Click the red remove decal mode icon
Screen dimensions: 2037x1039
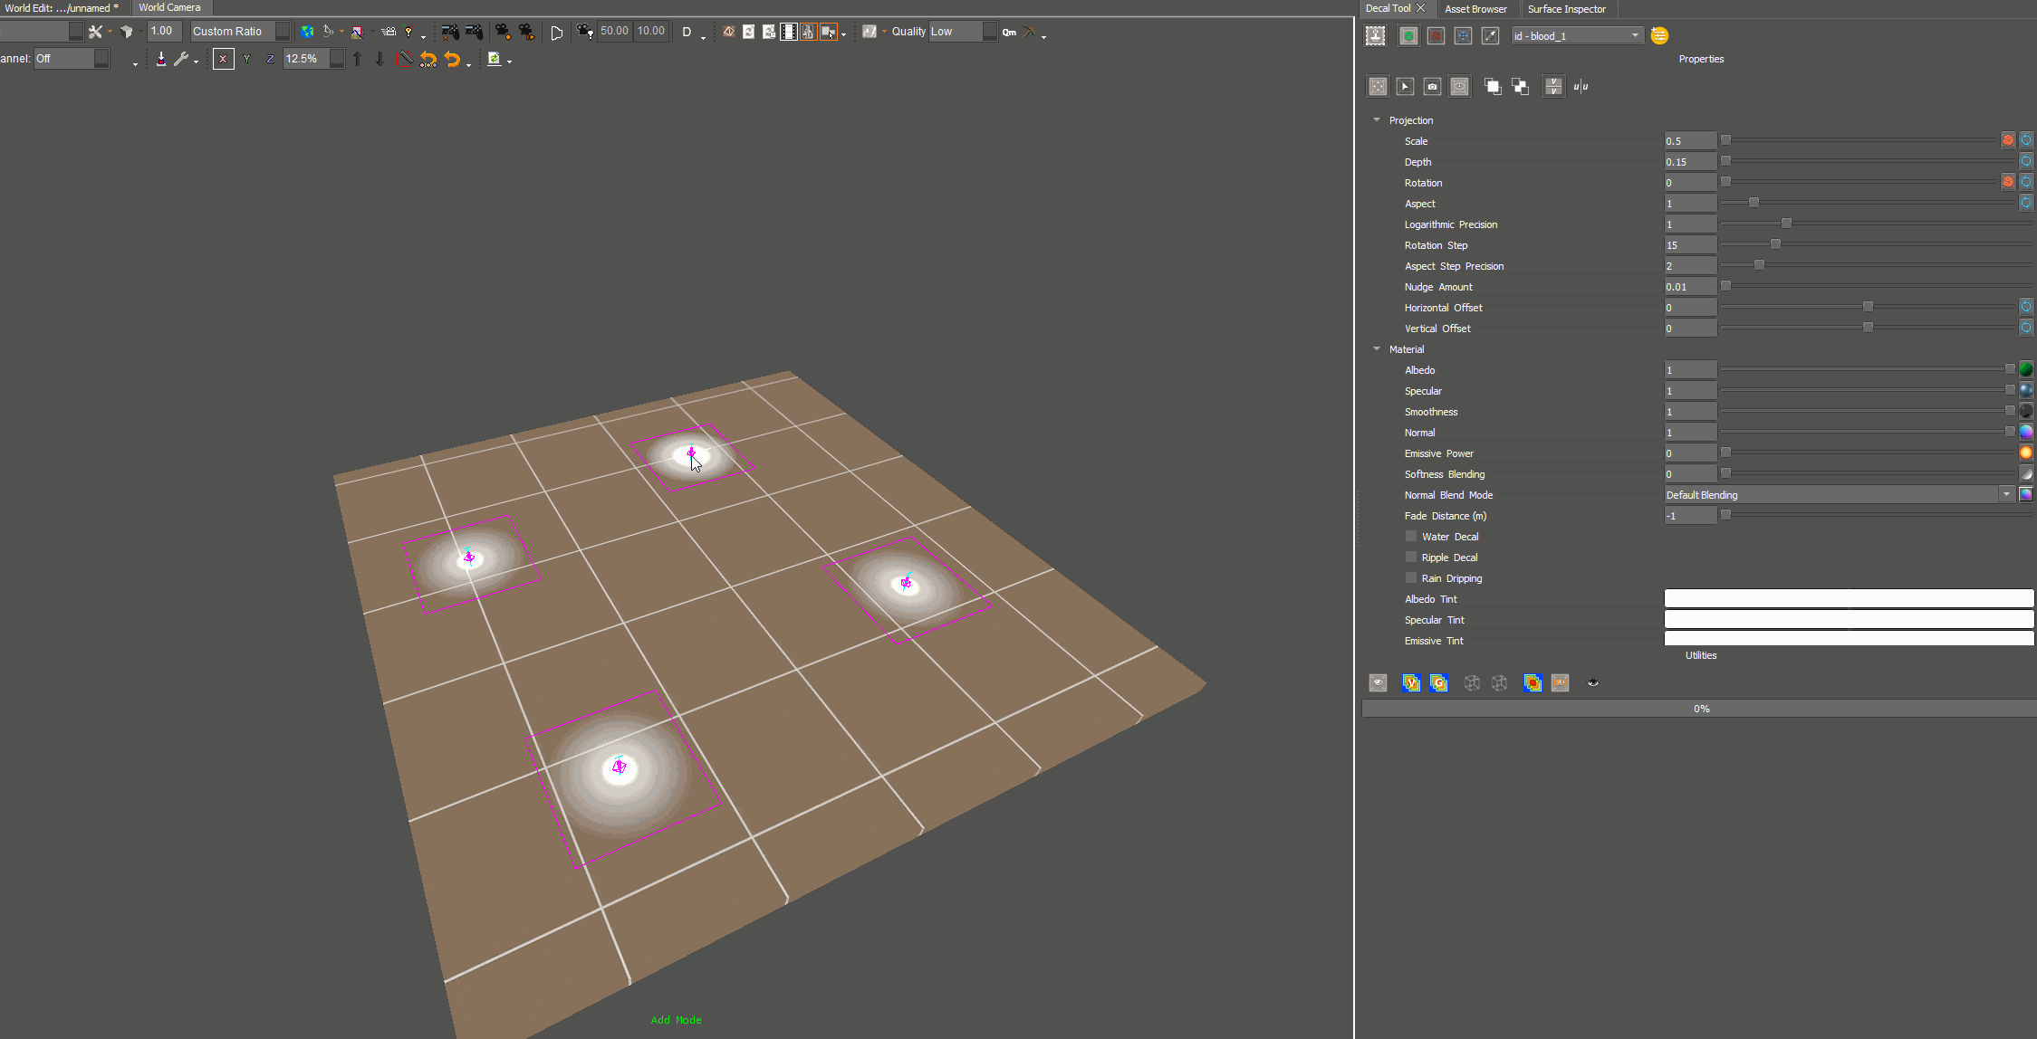1436,35
